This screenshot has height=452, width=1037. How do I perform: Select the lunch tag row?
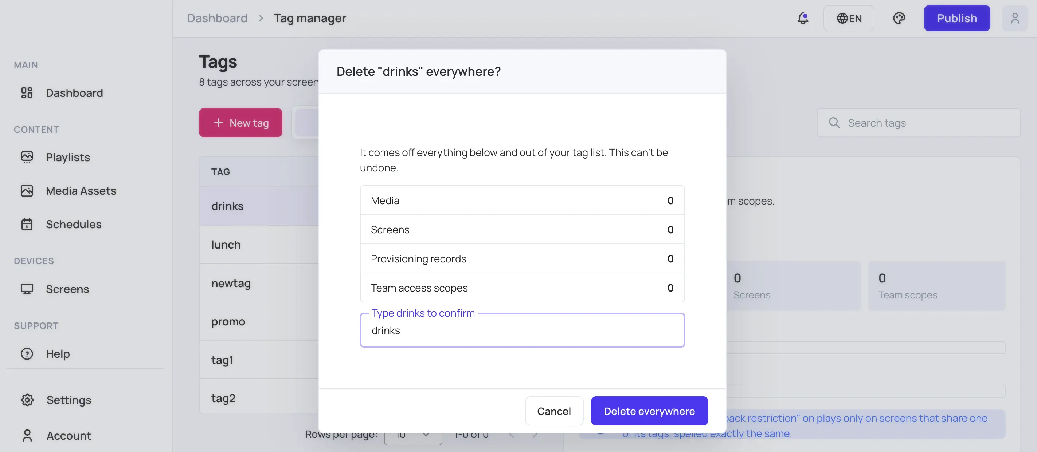(259, 245)
